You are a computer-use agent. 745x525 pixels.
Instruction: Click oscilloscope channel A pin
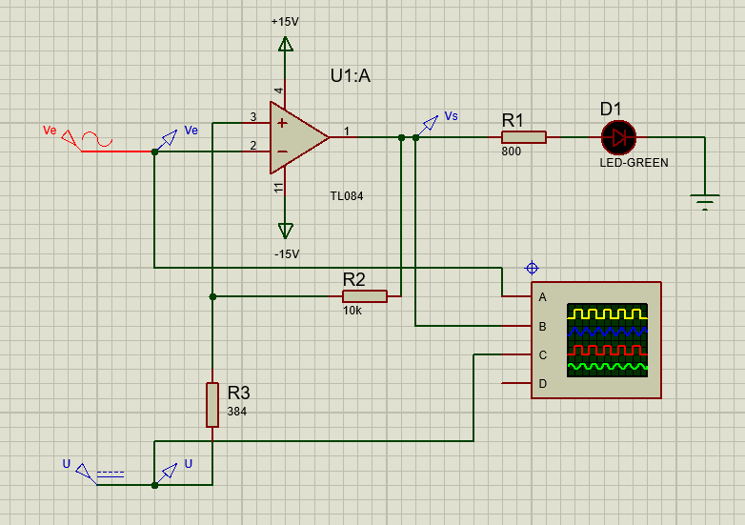coord(516,296)
